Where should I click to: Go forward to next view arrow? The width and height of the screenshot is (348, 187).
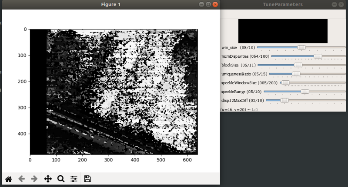tap(33, 179)
